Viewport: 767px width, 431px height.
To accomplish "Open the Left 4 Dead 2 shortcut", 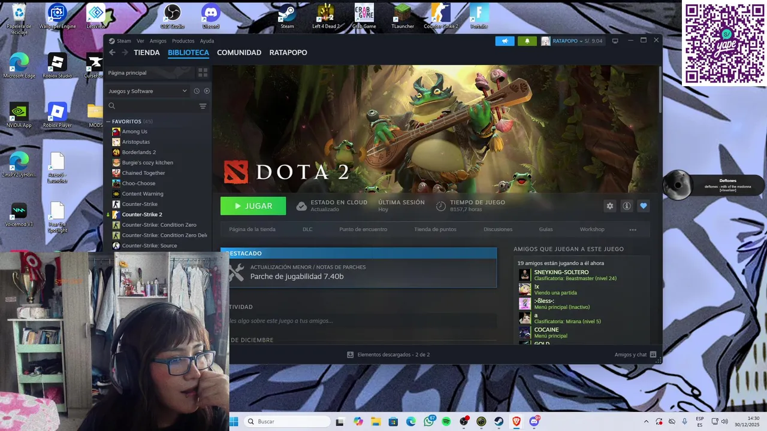I will click(325, 16).
